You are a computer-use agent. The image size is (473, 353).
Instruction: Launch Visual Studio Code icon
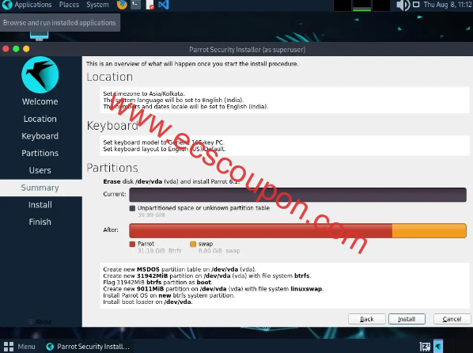pos(163,5)
